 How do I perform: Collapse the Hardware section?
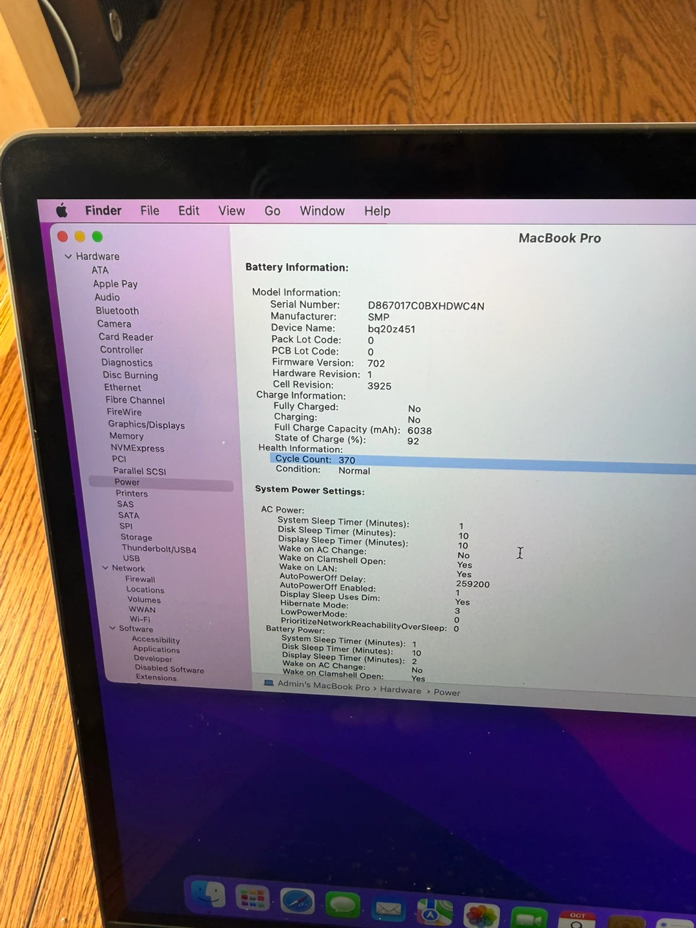(68, 256)
